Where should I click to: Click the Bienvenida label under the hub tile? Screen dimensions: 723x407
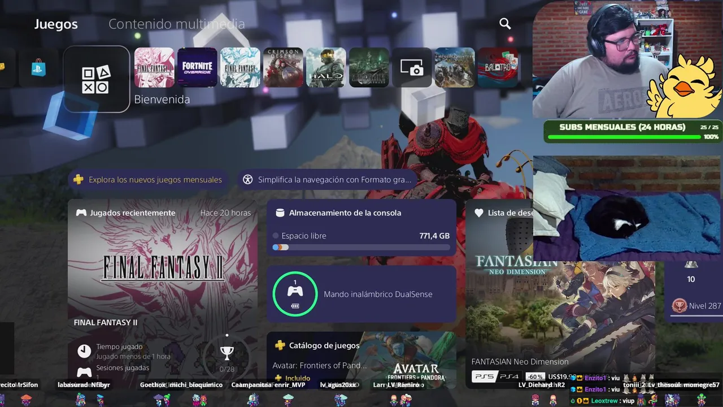coord(162,99)
